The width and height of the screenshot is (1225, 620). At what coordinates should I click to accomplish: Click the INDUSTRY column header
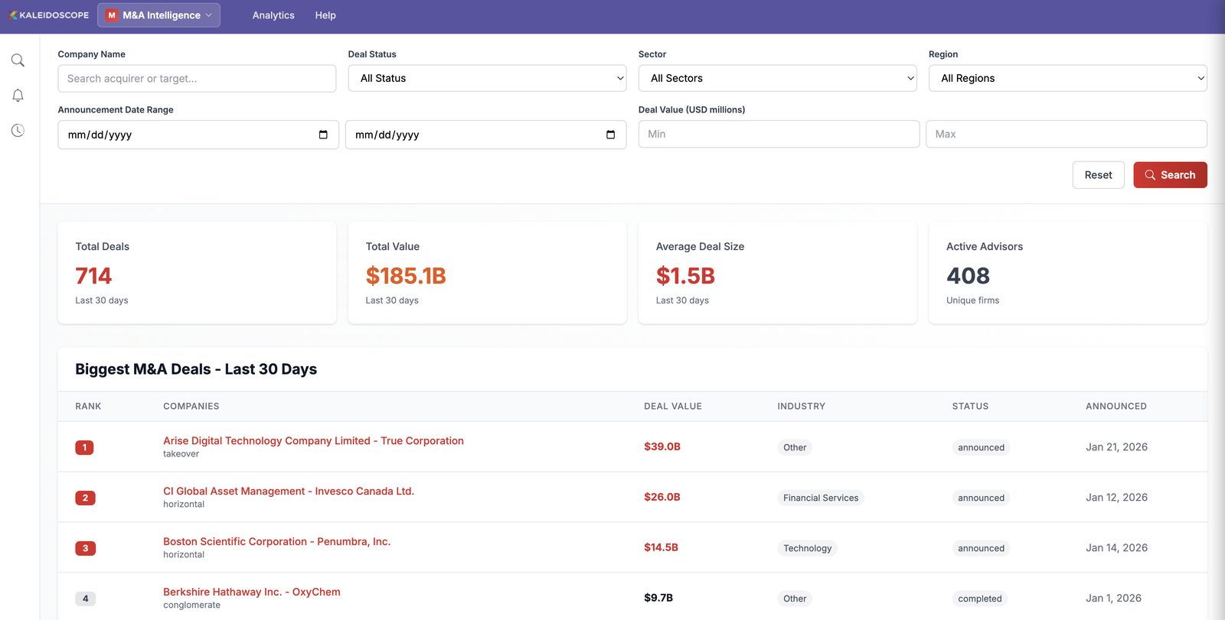coord(801,406)
